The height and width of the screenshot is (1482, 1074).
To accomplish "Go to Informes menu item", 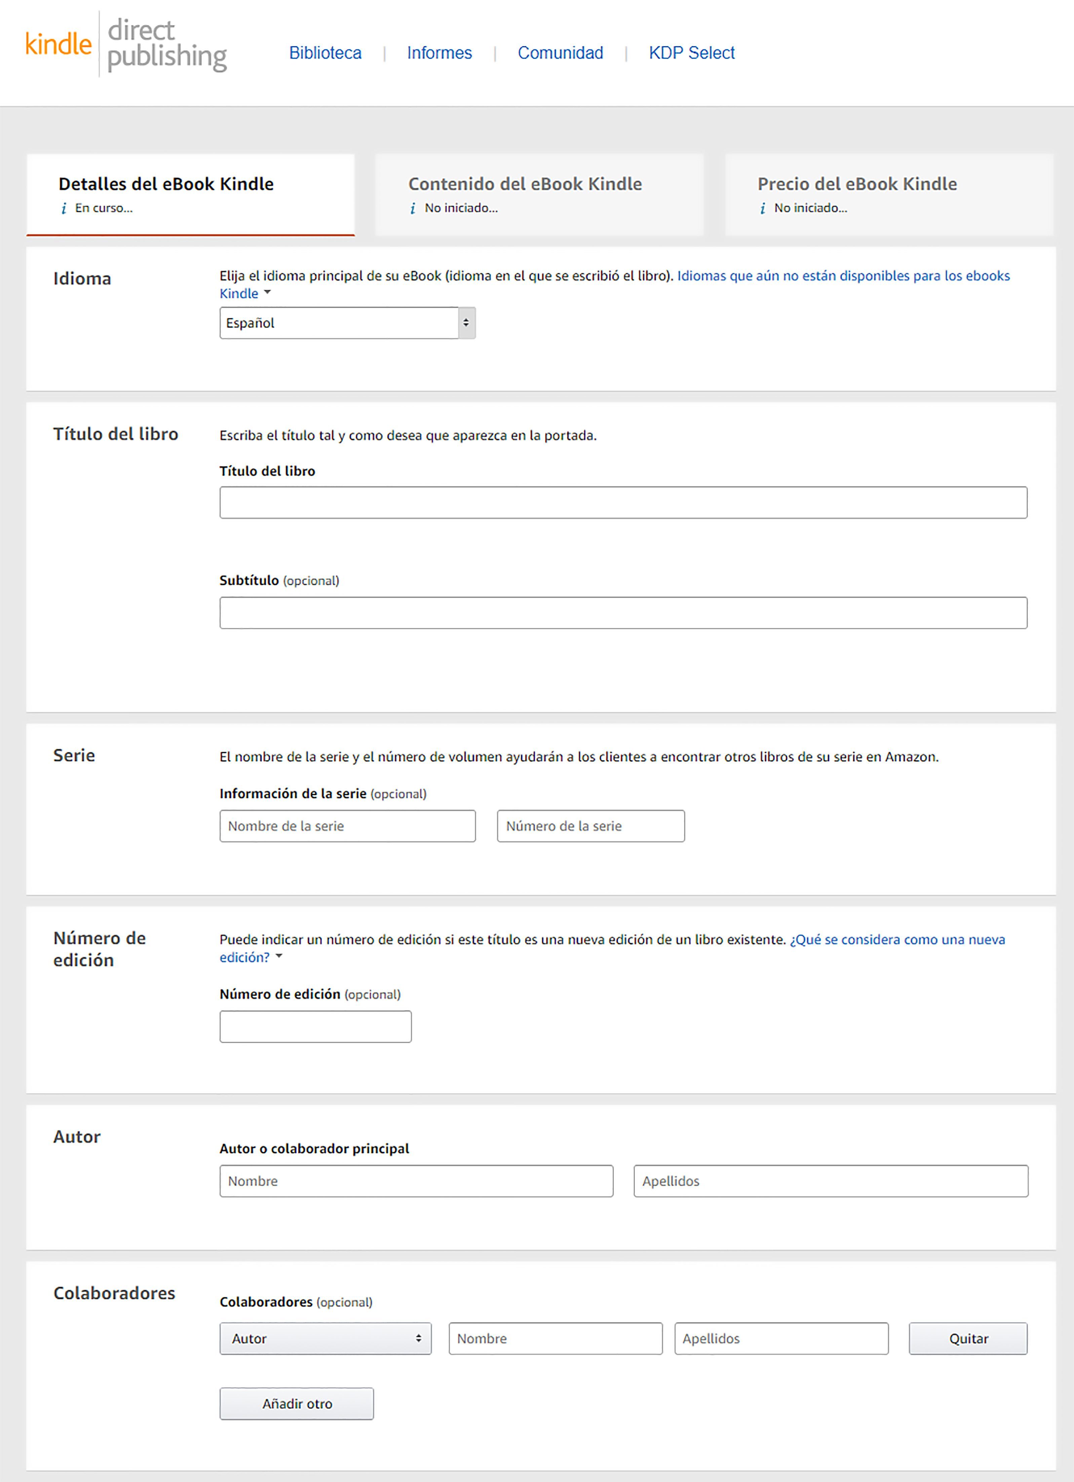I will [x=439, y=53].
